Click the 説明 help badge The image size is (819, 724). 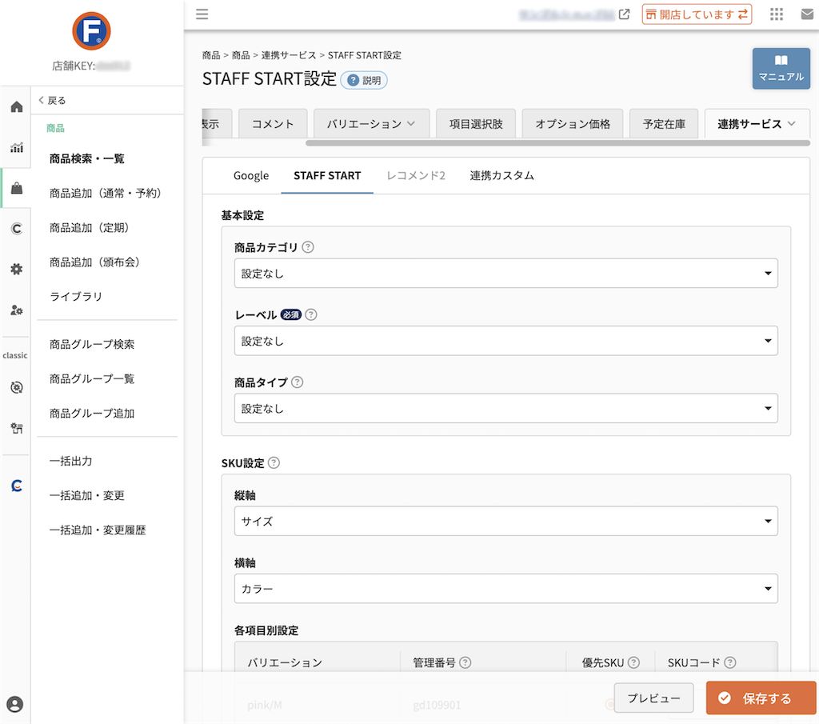tap(364, 81)
